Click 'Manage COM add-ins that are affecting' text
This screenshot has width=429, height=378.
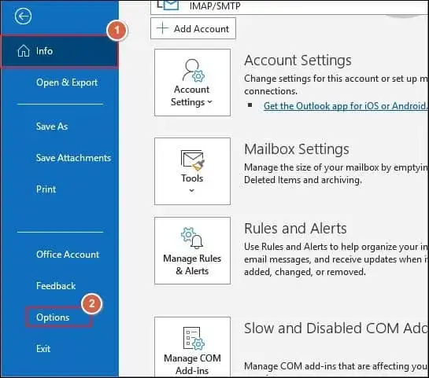(336, 366)
